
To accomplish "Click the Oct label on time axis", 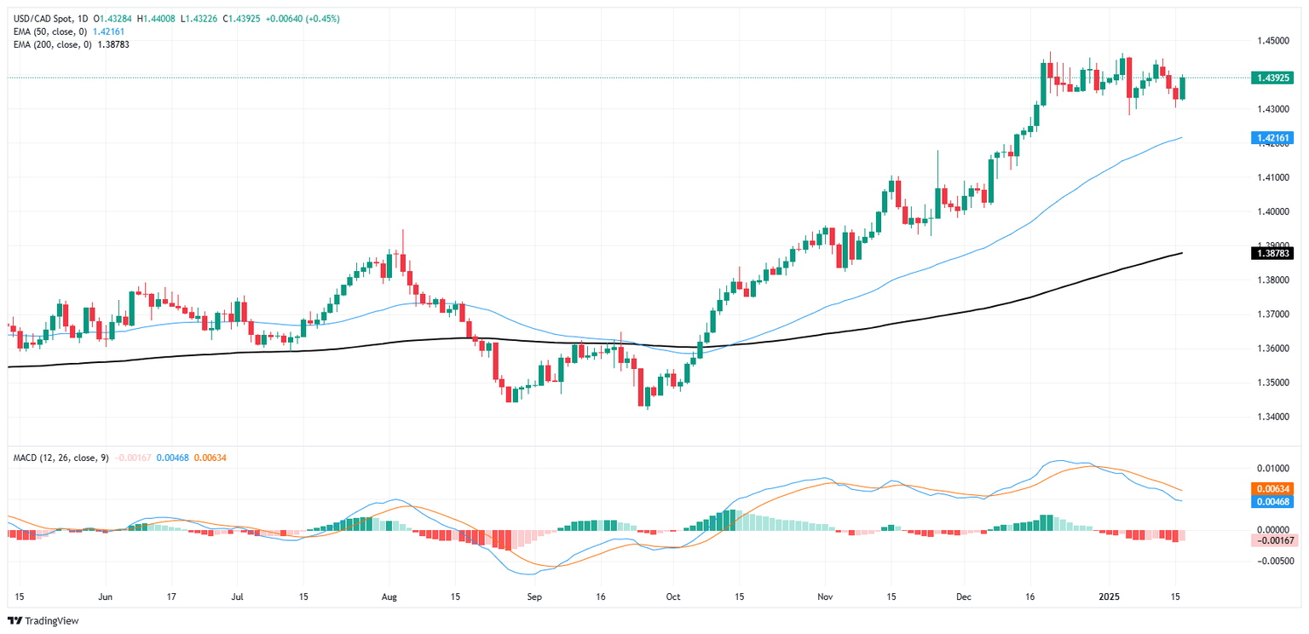I will click(673, 597).
